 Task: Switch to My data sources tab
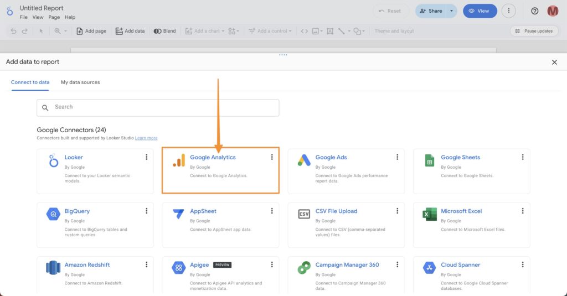80,82
